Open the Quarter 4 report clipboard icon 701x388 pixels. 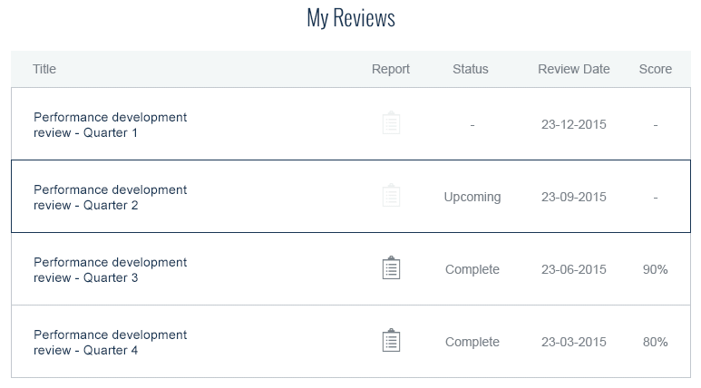click(x=391, y=340)
